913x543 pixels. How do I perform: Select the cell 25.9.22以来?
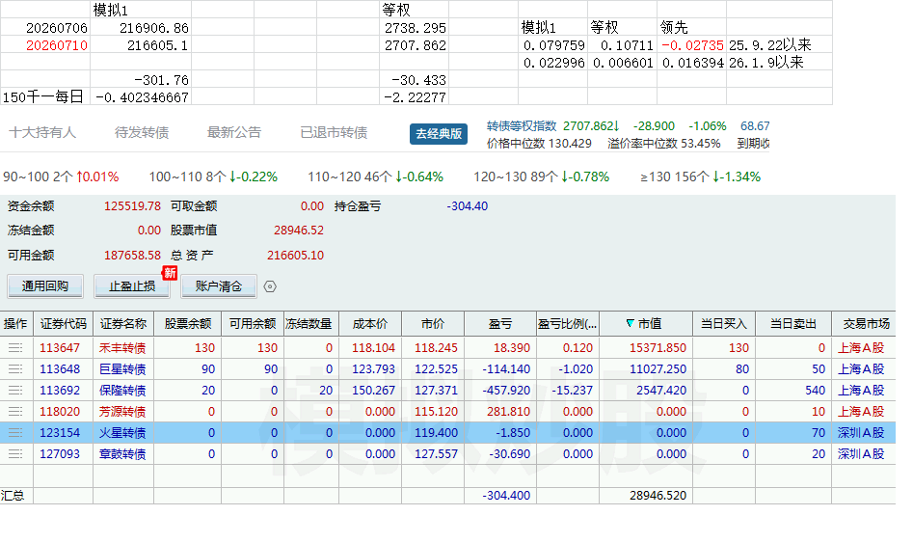[779, 45]
